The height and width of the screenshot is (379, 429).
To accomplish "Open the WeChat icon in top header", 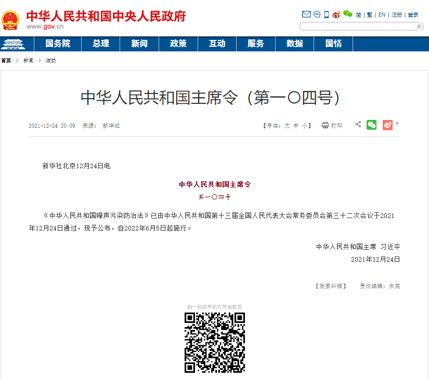I will click(x=347, y=15).
